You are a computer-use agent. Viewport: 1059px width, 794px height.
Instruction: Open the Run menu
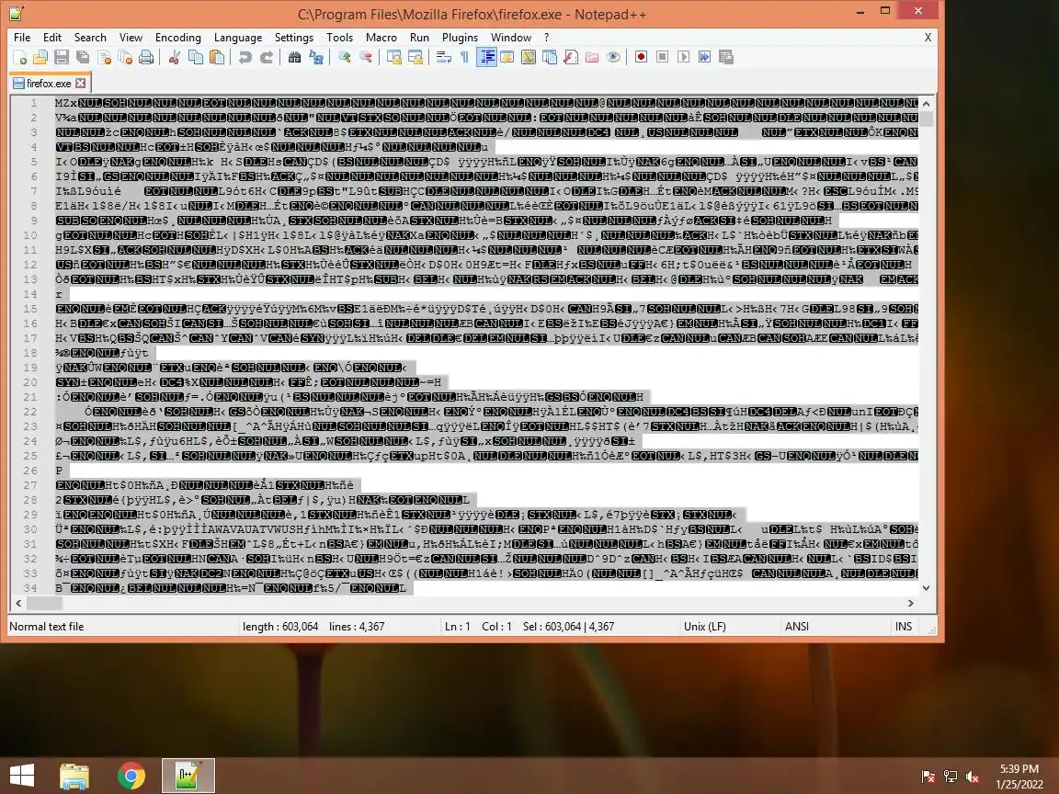coord(419,38)
